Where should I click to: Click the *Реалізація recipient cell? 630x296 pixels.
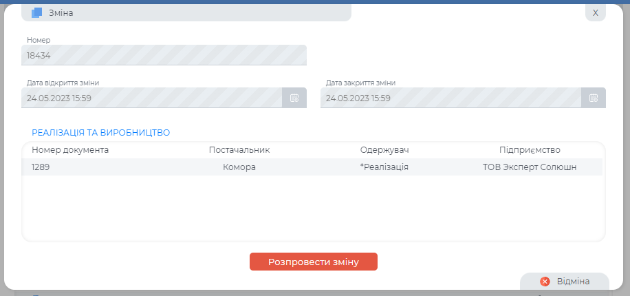click(384, 167)
